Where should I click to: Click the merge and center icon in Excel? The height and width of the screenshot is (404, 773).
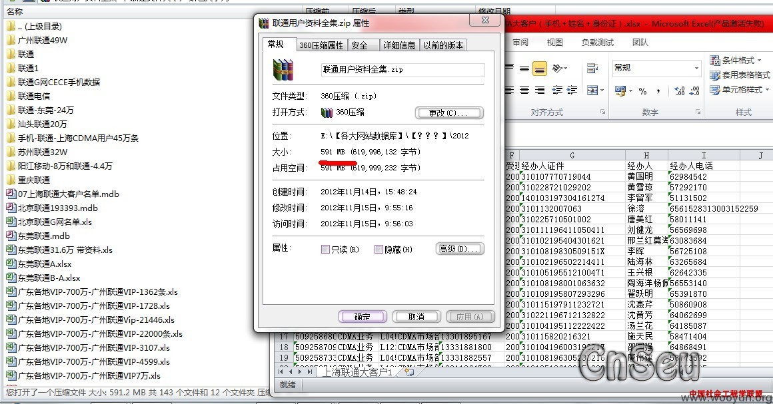pyautogui.click(x=592, y=90)
